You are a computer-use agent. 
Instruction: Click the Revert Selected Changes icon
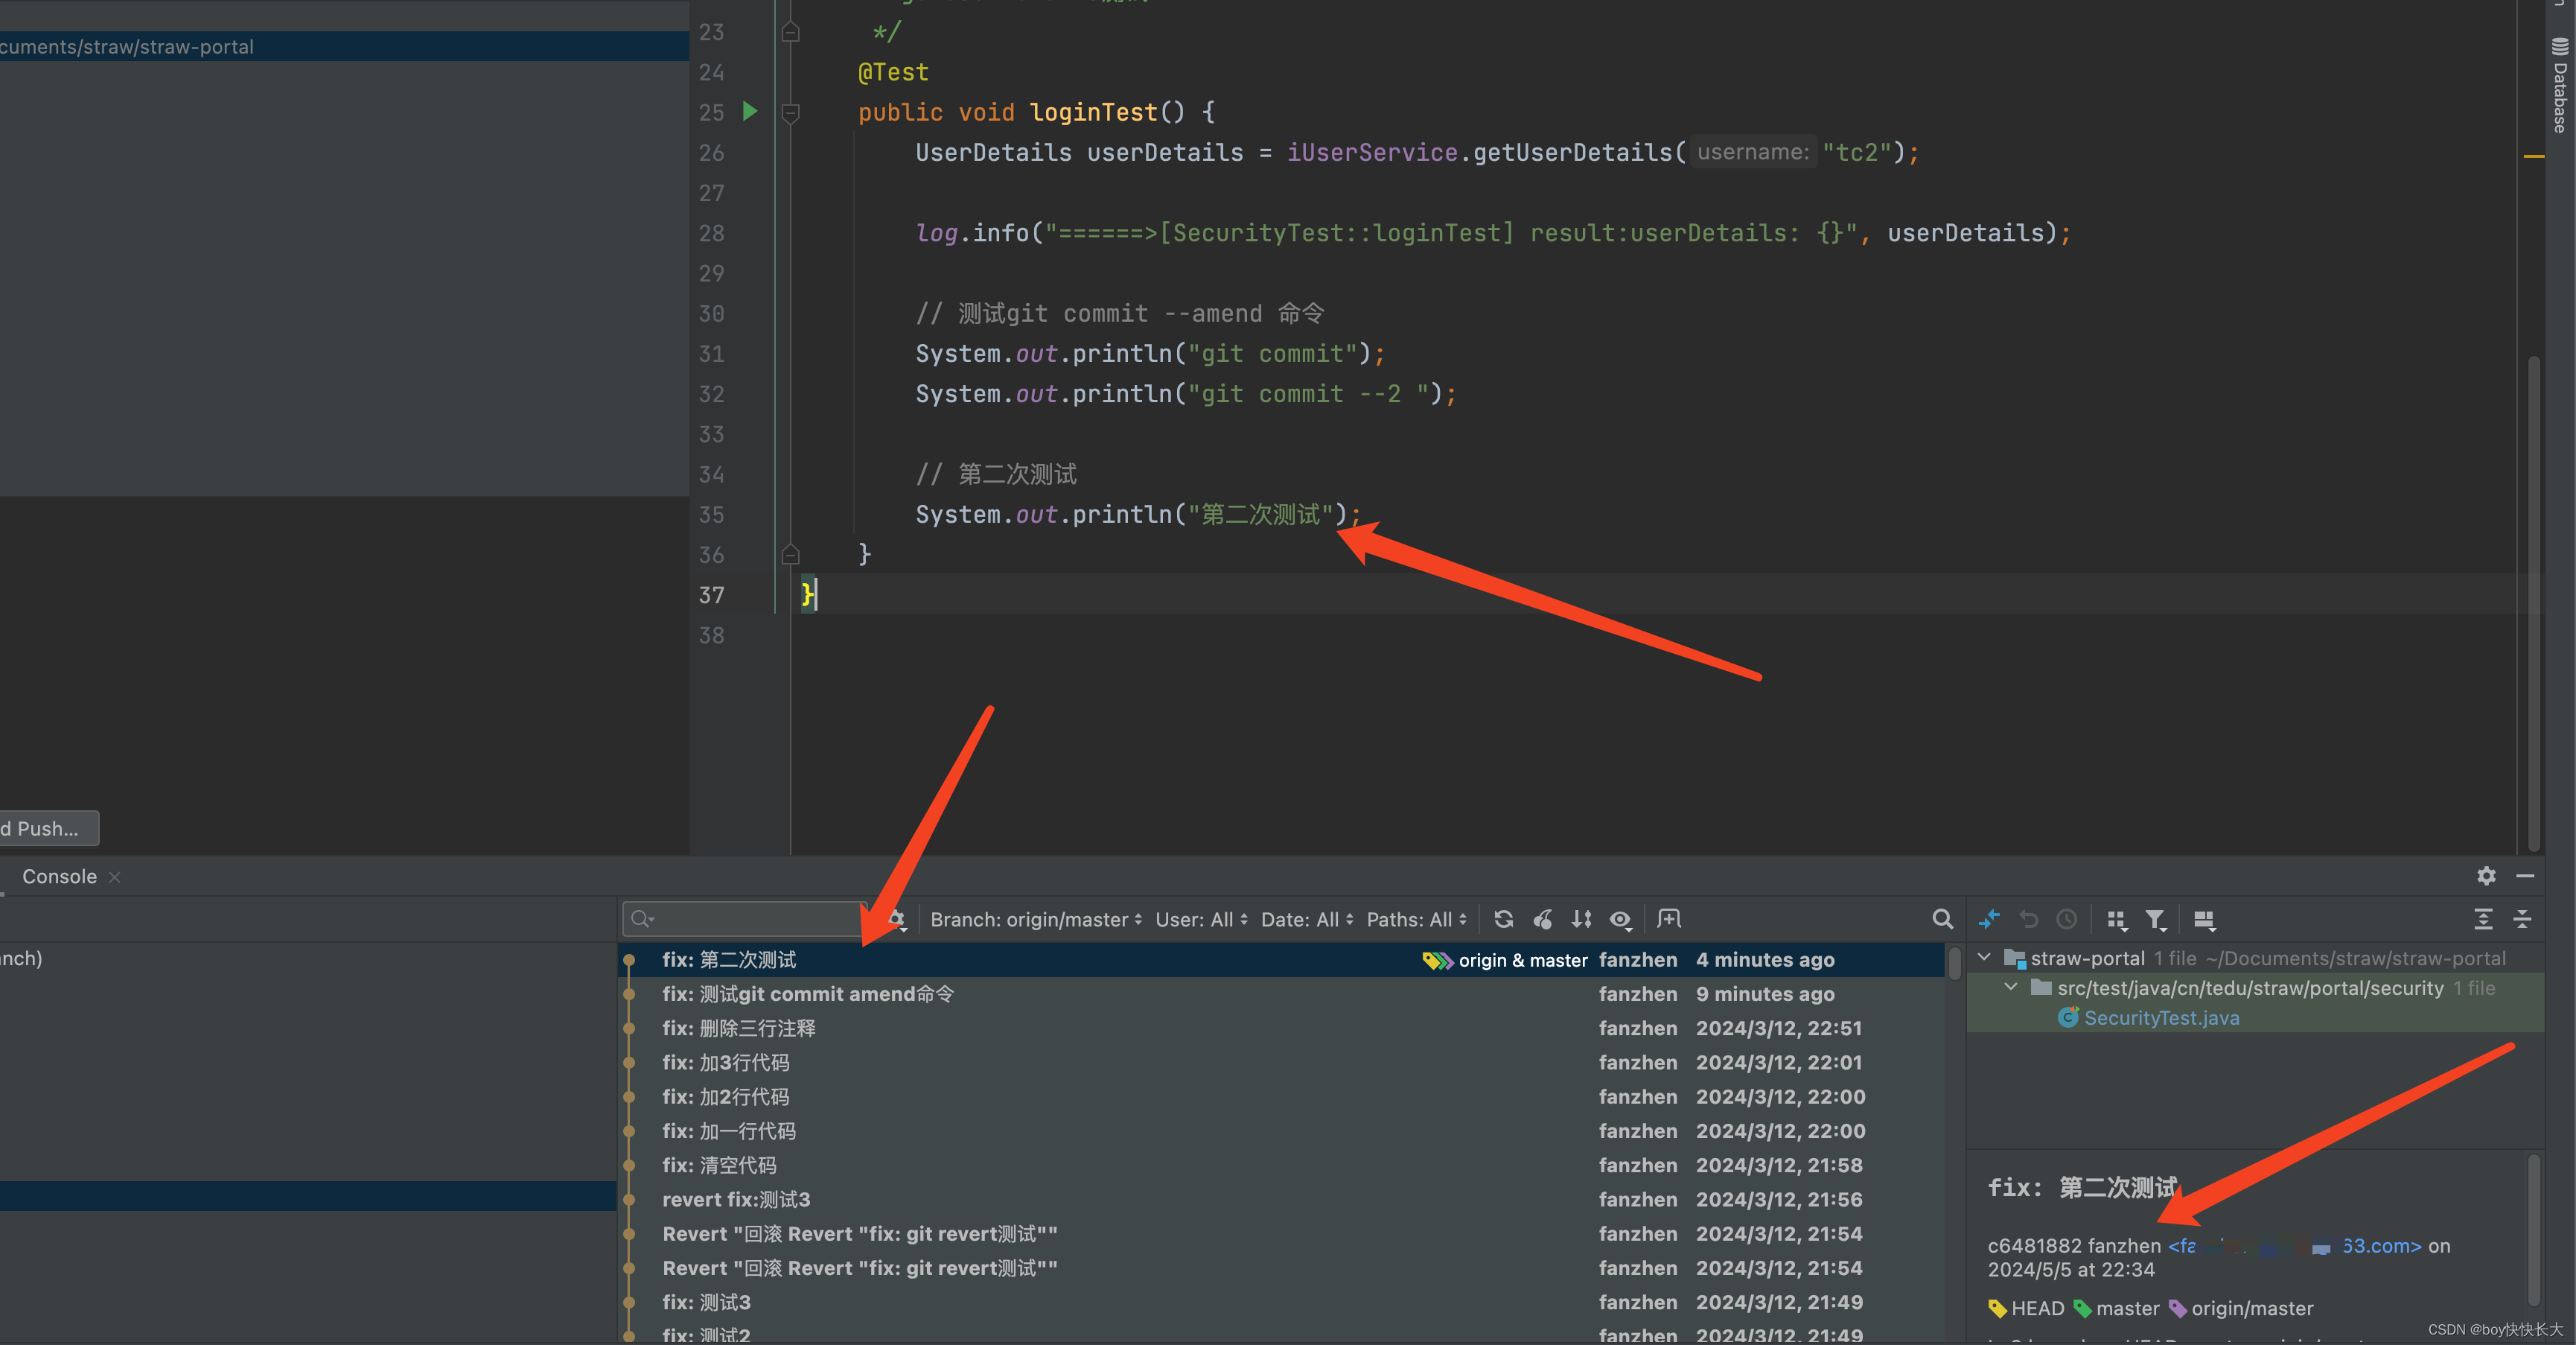tap(2028, 919)
